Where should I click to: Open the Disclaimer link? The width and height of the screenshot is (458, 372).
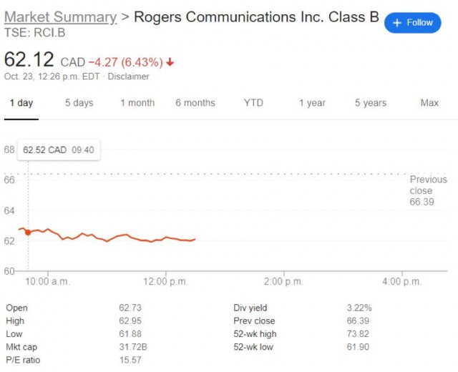(128, 77)
